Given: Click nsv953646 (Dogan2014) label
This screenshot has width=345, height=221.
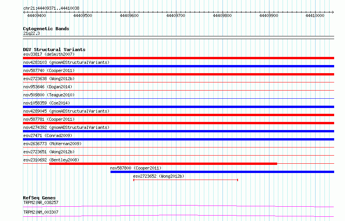Looking at the screenshot, I should point(48,87).
